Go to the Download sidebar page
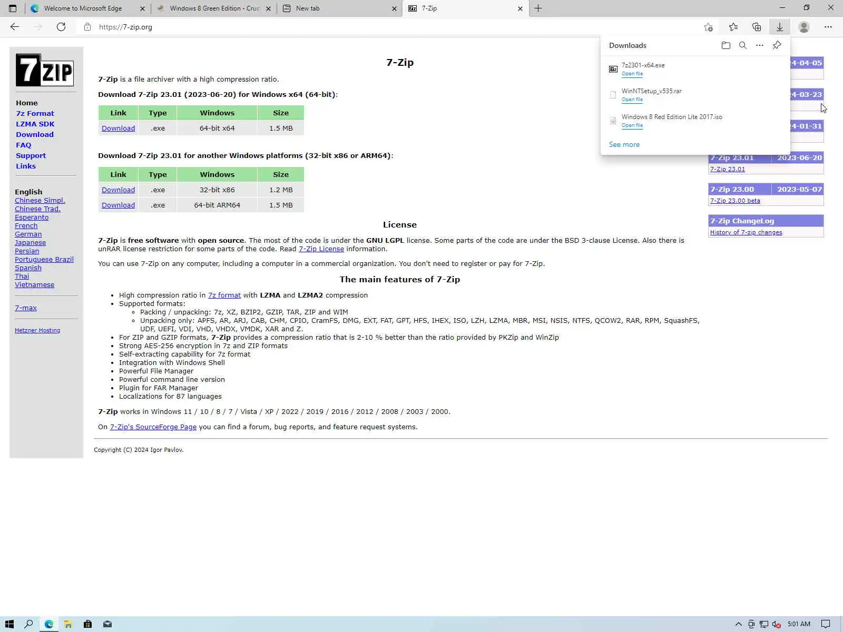 point(35,134)
